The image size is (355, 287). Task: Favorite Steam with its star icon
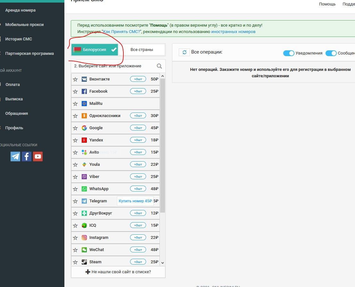click(x=75, y=262)
